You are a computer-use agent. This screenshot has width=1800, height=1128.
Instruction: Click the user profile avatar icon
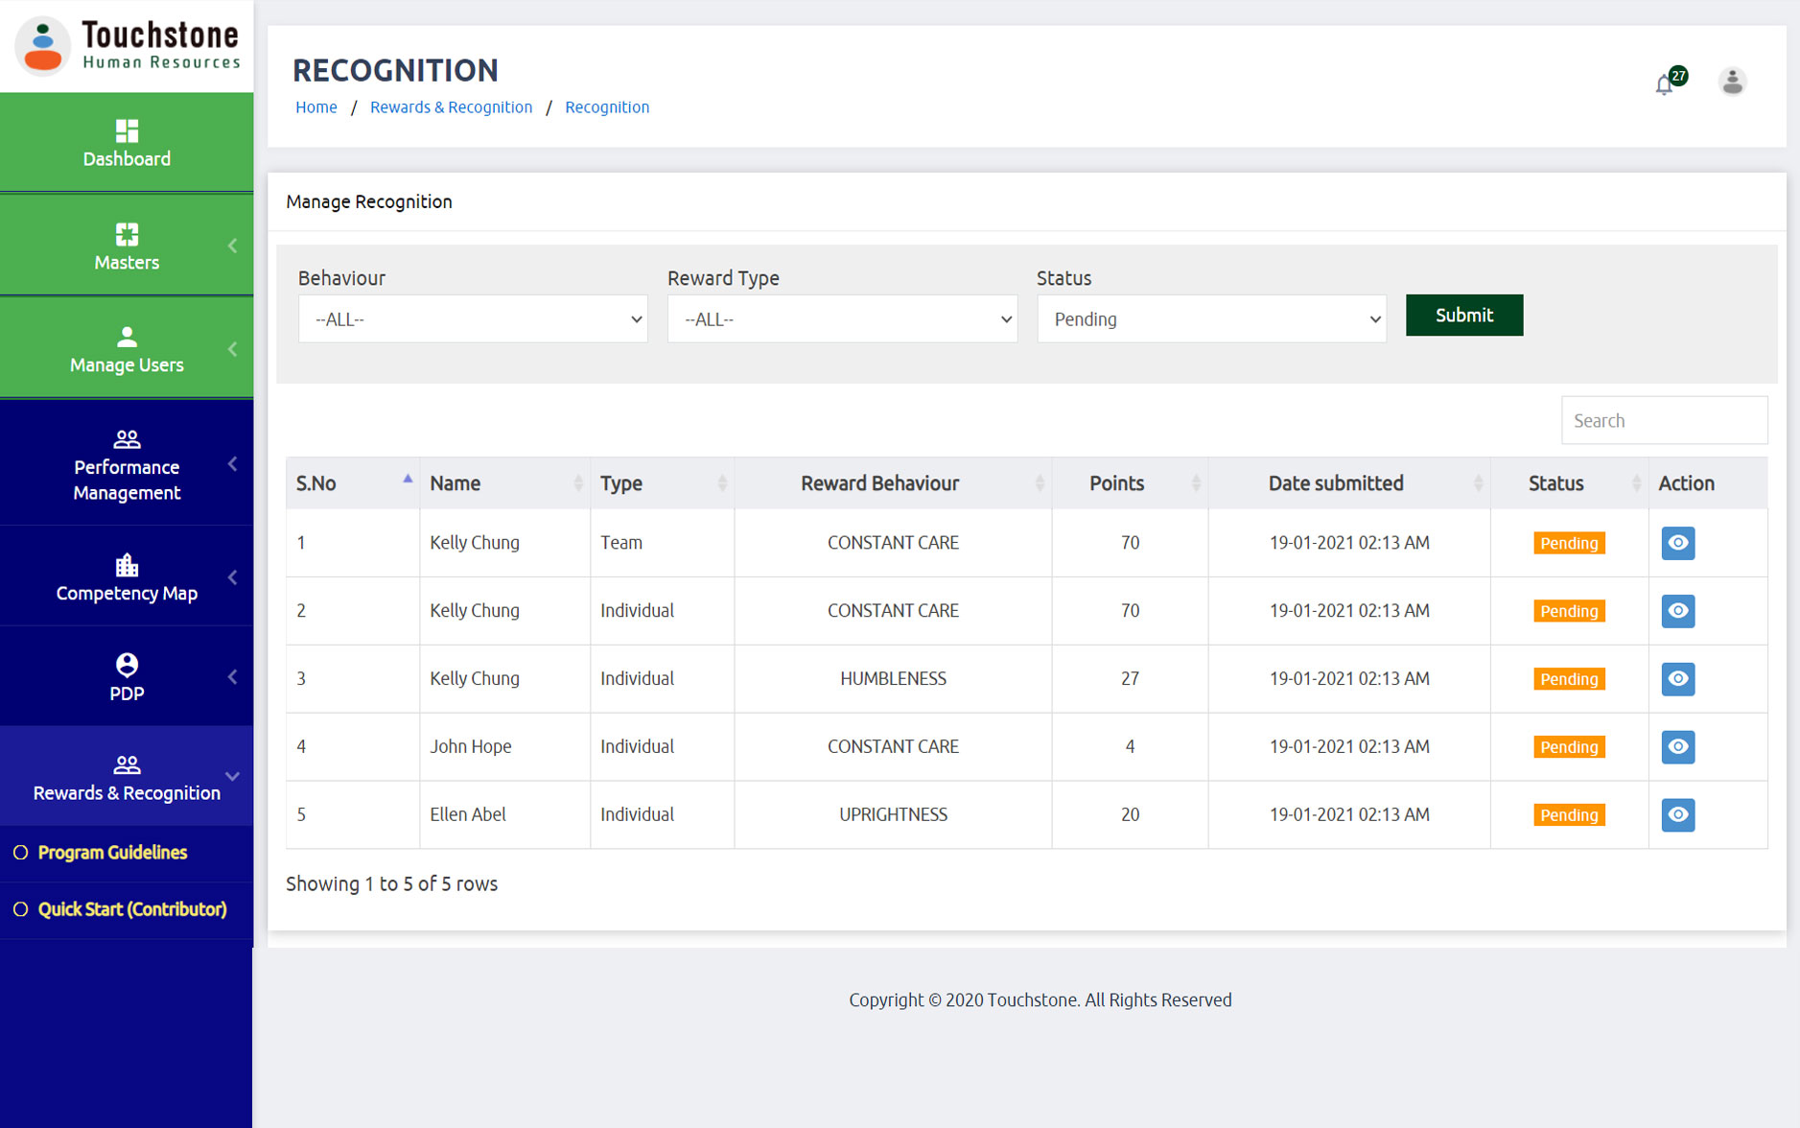(1731, 82)
